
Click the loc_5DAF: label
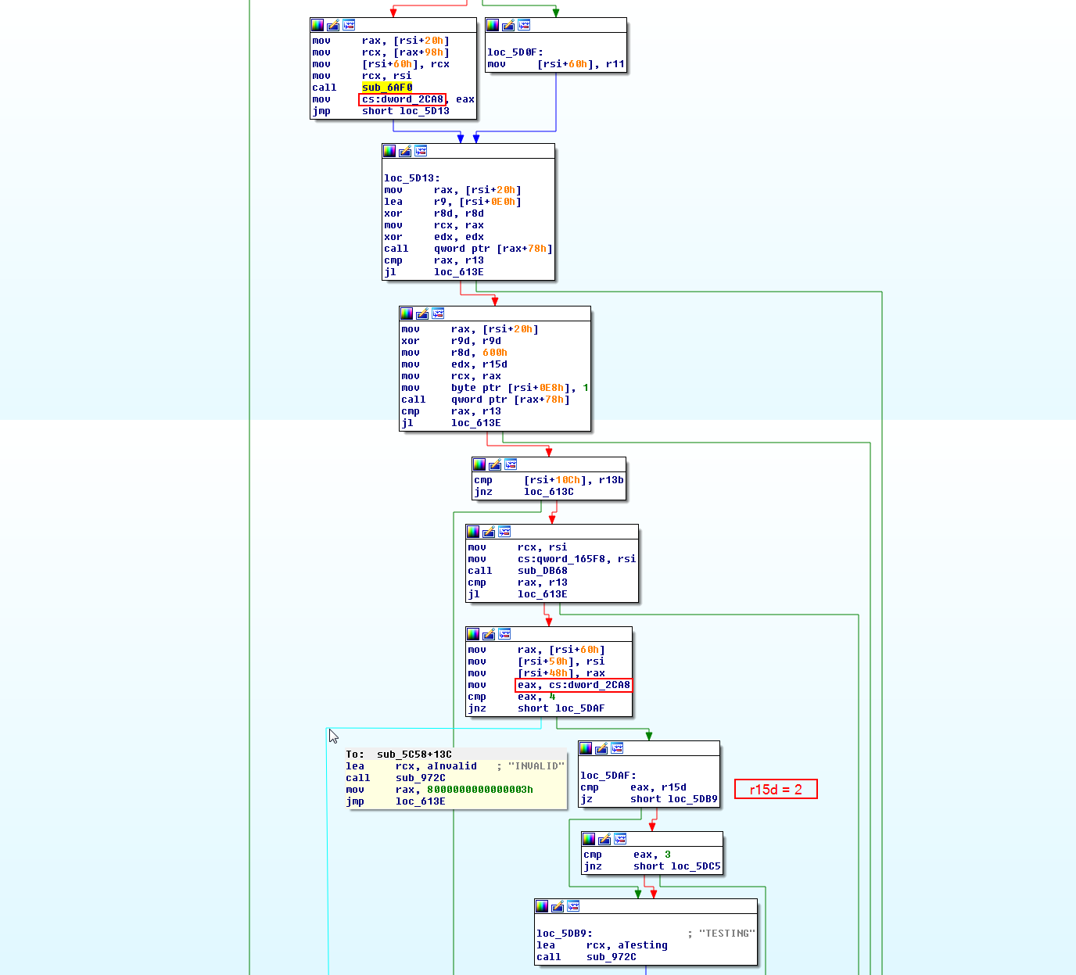(x=608, y=776)
